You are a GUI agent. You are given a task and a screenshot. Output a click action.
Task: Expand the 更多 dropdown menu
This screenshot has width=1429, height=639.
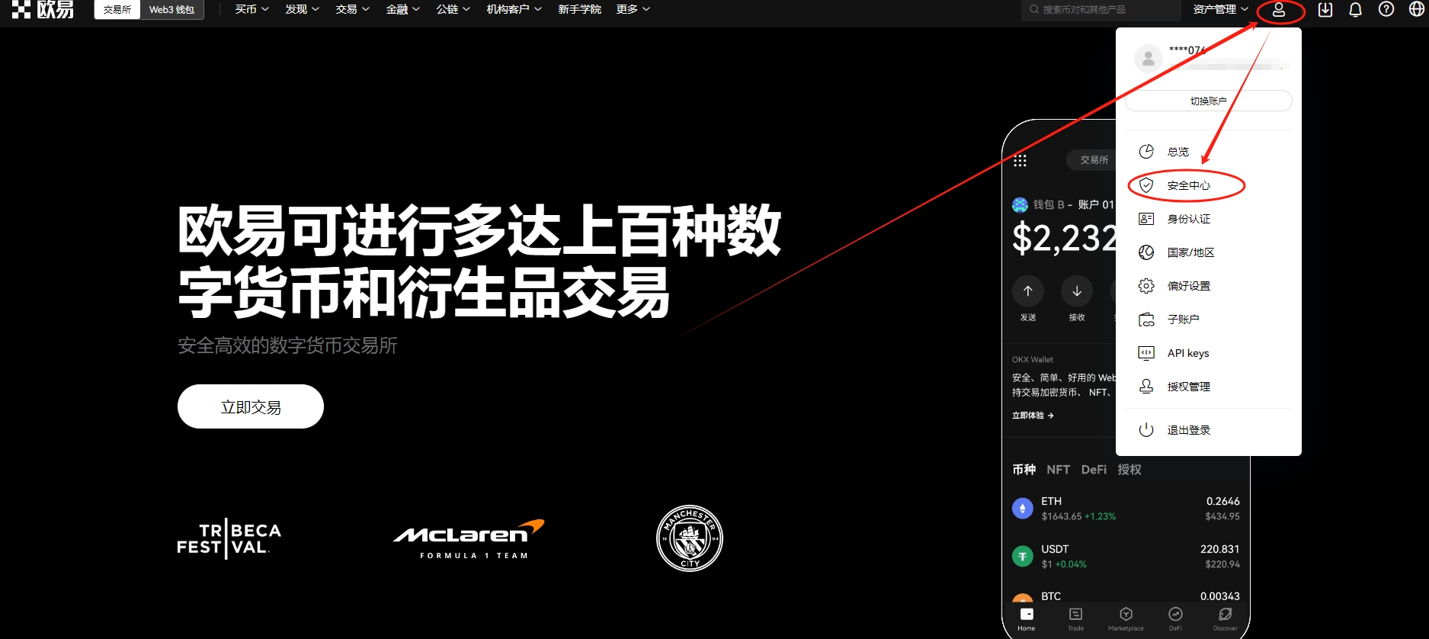633,9
